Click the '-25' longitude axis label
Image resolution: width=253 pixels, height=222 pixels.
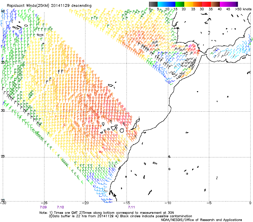44,203
